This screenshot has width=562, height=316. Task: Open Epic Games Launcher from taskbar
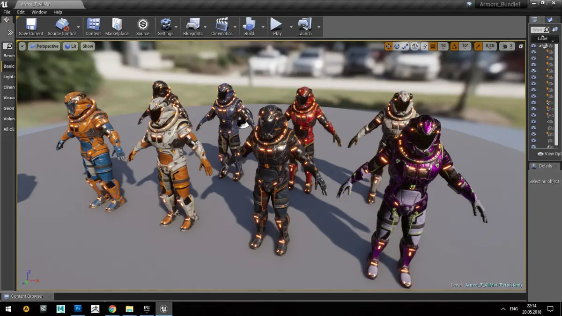coord(147,309)
